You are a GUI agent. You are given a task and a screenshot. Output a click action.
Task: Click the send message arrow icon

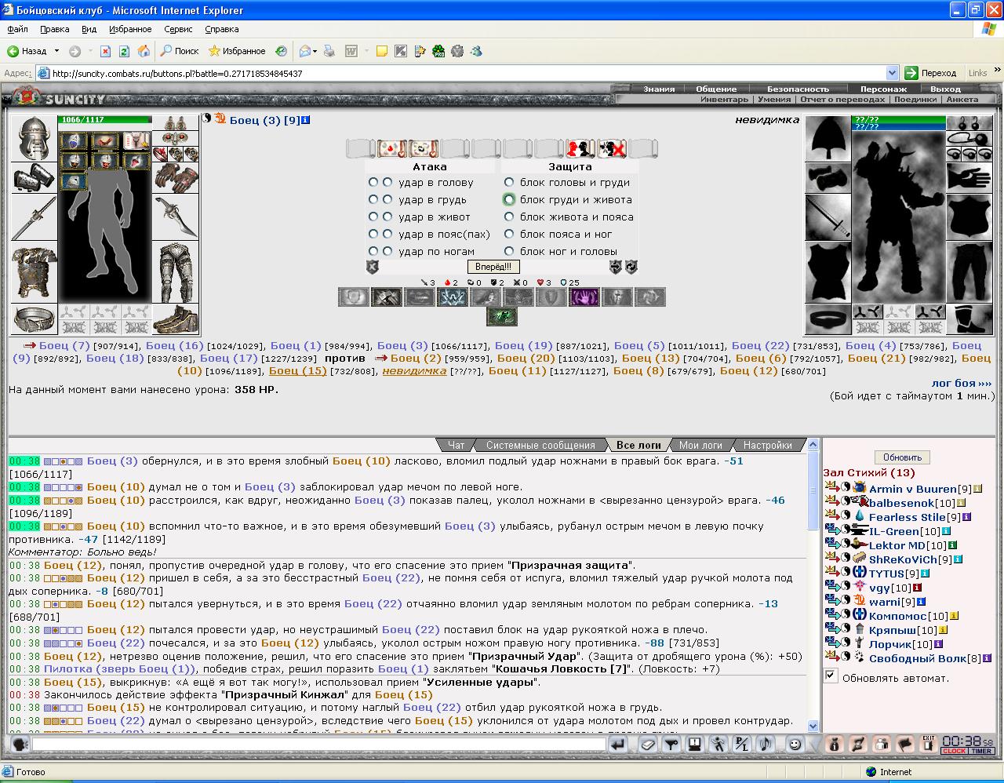pyautogui.click(x=619, y=744)
